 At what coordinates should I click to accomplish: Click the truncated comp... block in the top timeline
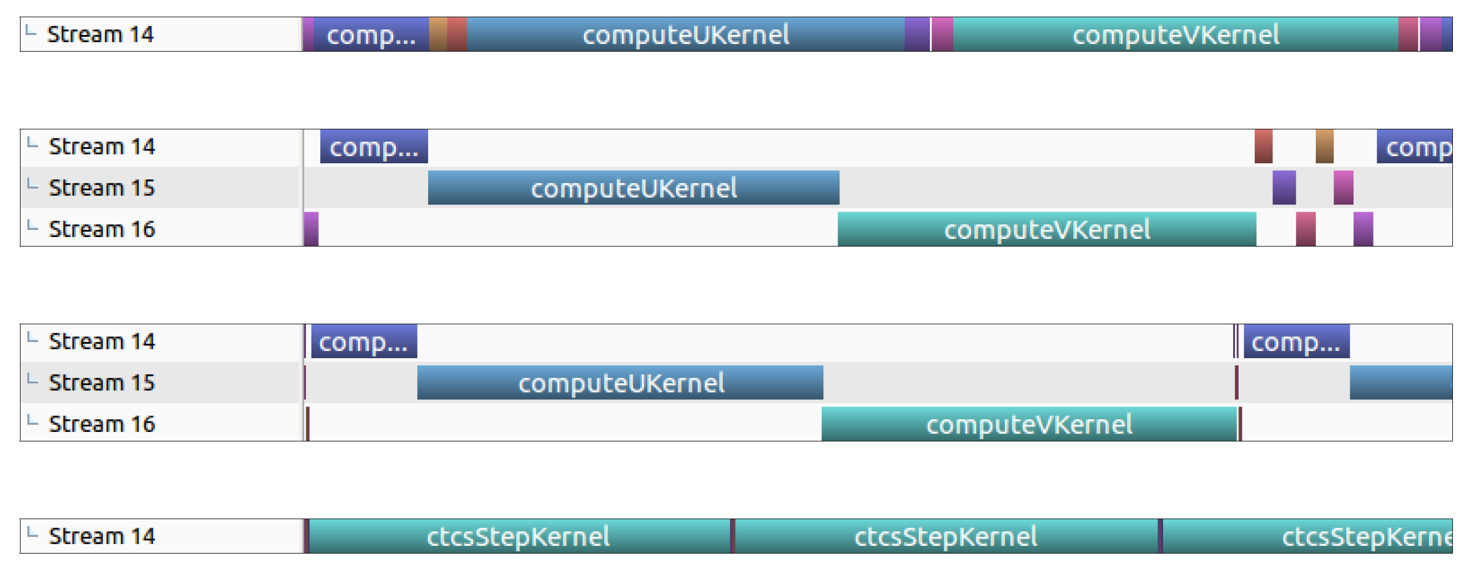pos(371,34)
